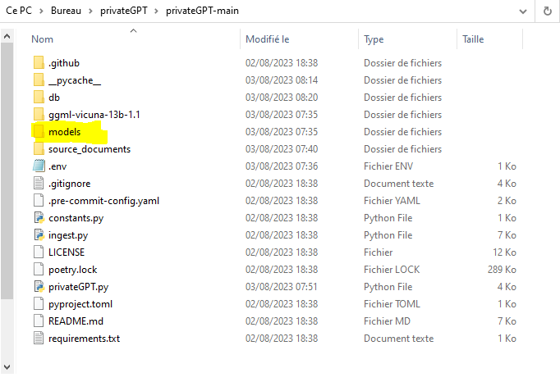Click the left pane vertical scrollbar

point(7,164)
